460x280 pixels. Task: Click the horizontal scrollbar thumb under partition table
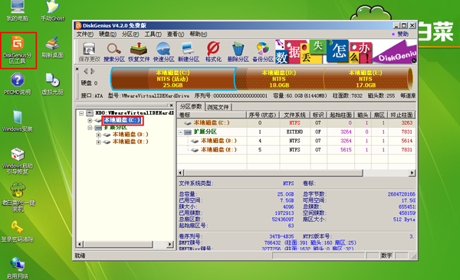[274, 173]
